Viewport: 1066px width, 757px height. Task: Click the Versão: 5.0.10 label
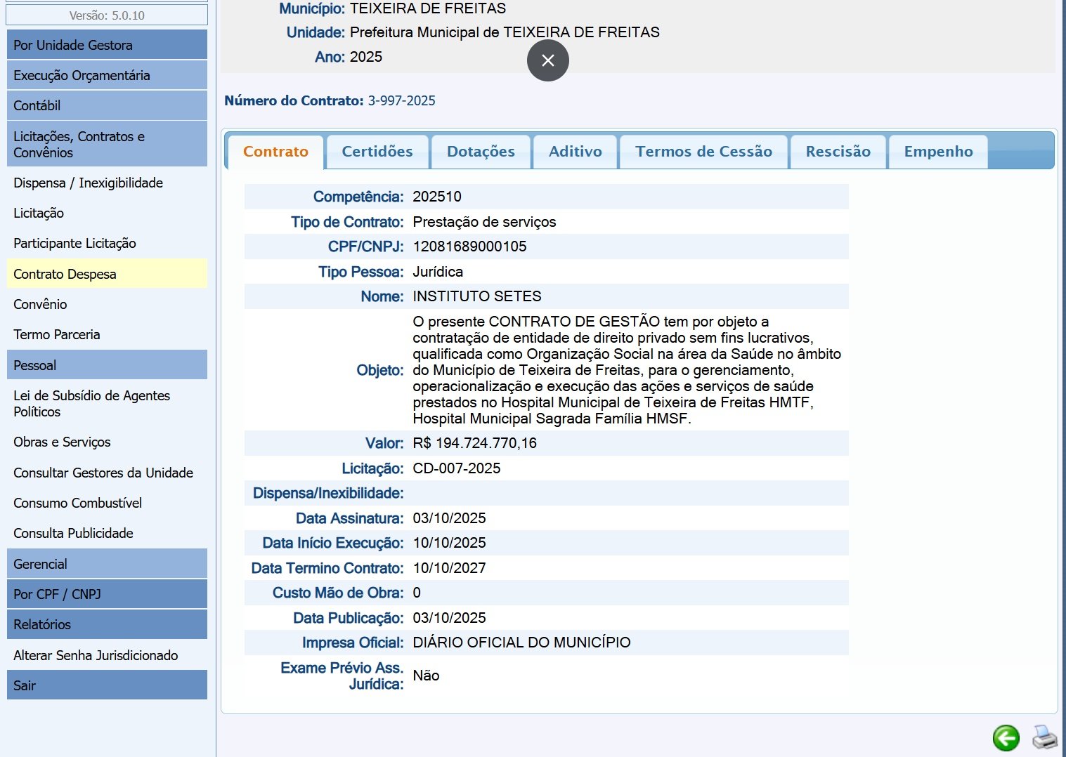click(107, 15)
